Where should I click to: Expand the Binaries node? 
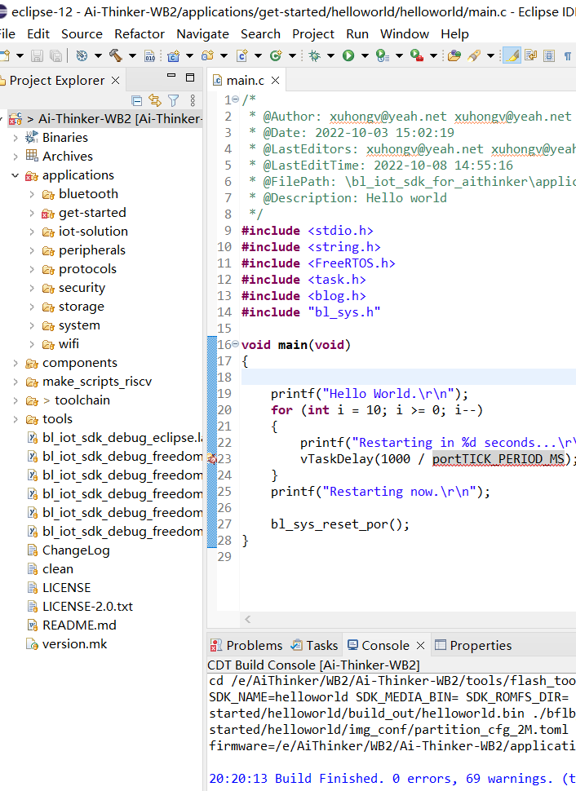[x=16, y=137]
